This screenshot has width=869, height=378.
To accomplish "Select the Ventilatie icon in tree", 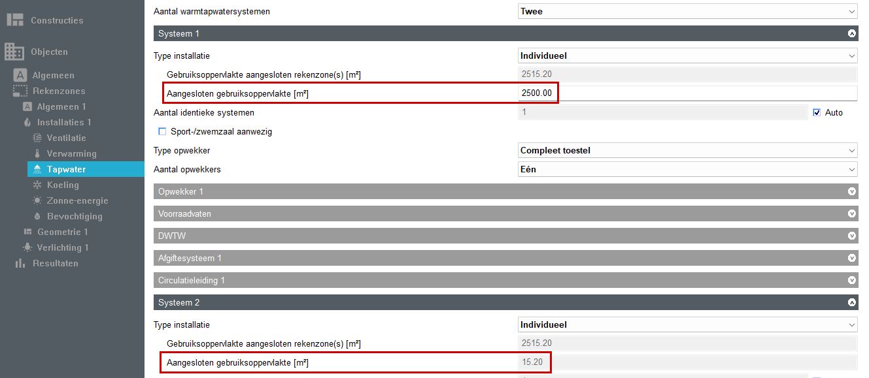I will pos(37,138).
